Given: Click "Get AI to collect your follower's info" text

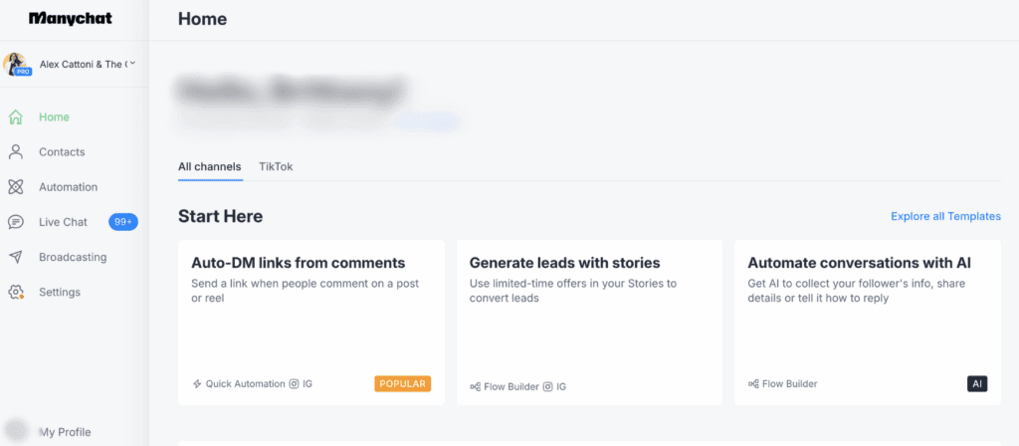Looking at the screenshot, I should [856, 292].
